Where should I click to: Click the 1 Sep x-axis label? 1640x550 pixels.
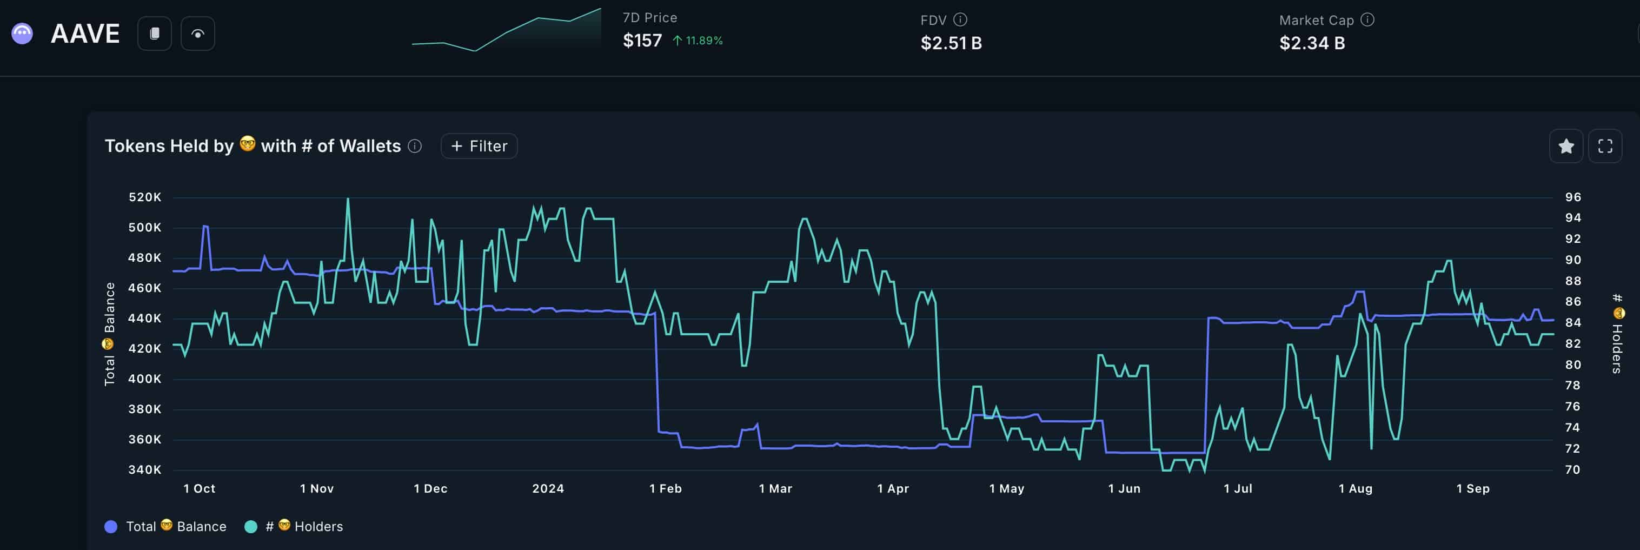(1473, 488)
